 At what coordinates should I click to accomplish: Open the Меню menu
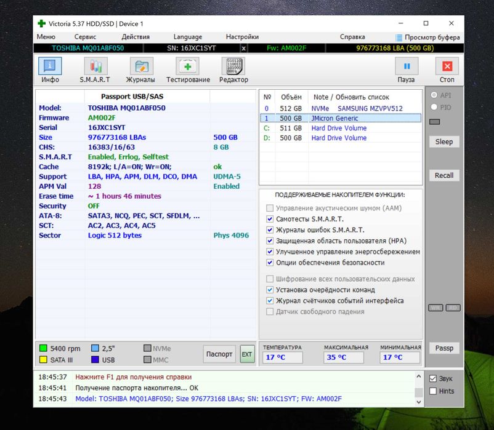pyautogui.click(x=46, y=37)
